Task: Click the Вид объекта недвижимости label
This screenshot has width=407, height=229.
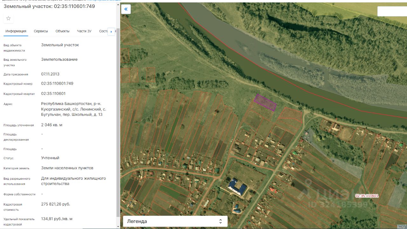Action: [x=14, y=48]
